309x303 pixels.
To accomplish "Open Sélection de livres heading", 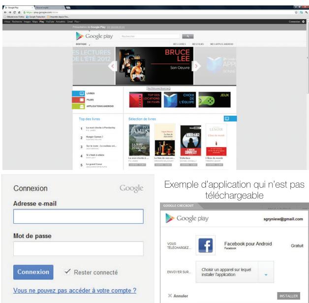I will [x=142, y=119].
